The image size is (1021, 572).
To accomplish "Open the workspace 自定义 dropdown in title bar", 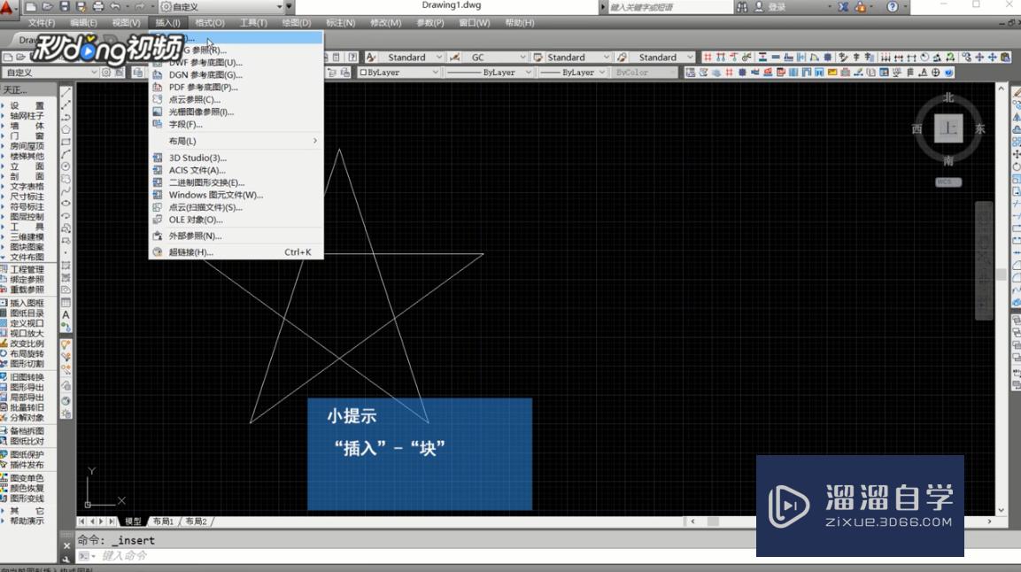I will click(279, 6).
